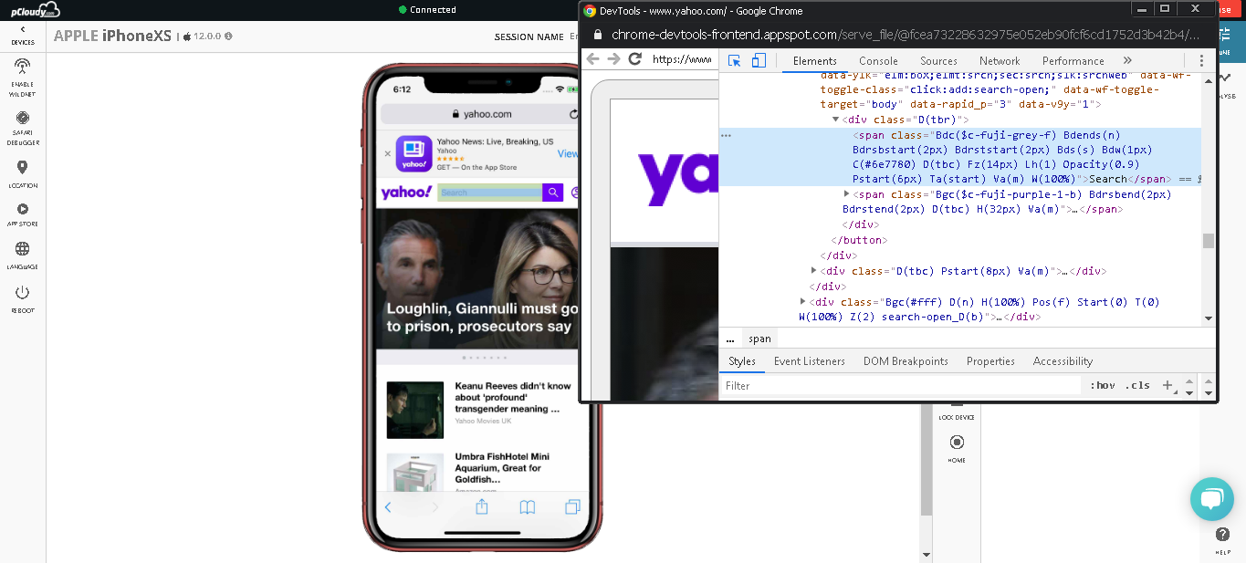1246x563 pixels.
Task: Collapse the div class D(tbr) node
Action: [835, 120]
